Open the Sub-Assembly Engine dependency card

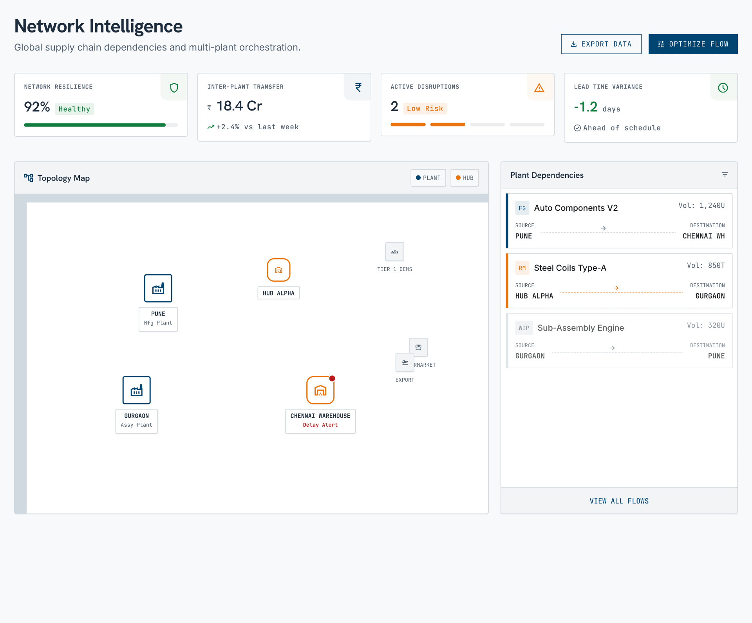[x=619, y=340]
